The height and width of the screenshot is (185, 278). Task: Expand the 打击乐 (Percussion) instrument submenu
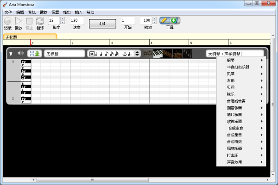pos(241,155)
